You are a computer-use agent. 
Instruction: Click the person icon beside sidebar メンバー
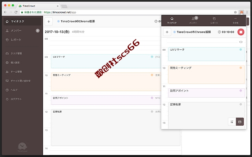point(7,31)
